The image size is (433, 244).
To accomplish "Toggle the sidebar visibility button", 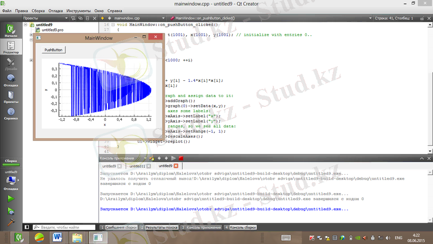I will click(26, 227).
